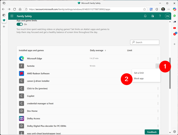Image resolution: width=178 pixels, height=135 pixels.
Task: Click the AMD Radeon Software icon
Action: coord(21,73)
